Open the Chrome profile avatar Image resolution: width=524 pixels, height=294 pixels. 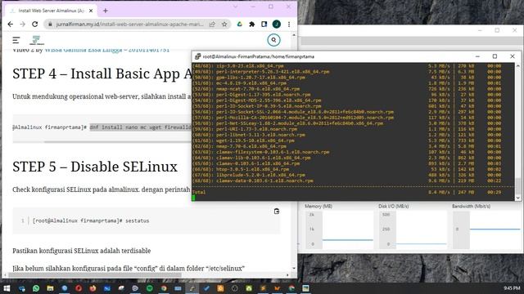[x=277, y=24]
